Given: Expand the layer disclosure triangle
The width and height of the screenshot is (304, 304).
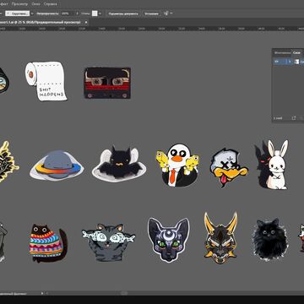Looking at the screenshot, I should [290, 62].
